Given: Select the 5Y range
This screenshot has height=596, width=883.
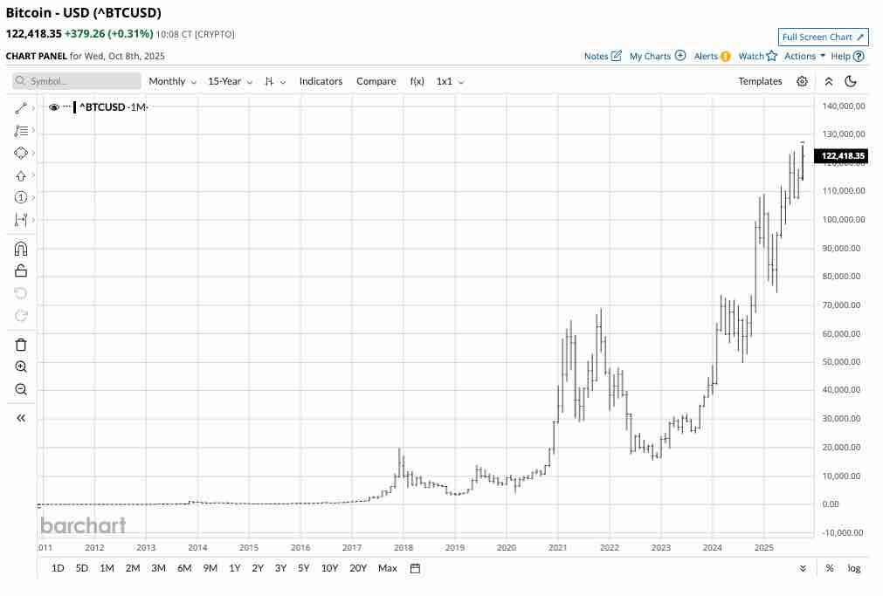Looking at the screenshot, I should click(x=304, y=568).
